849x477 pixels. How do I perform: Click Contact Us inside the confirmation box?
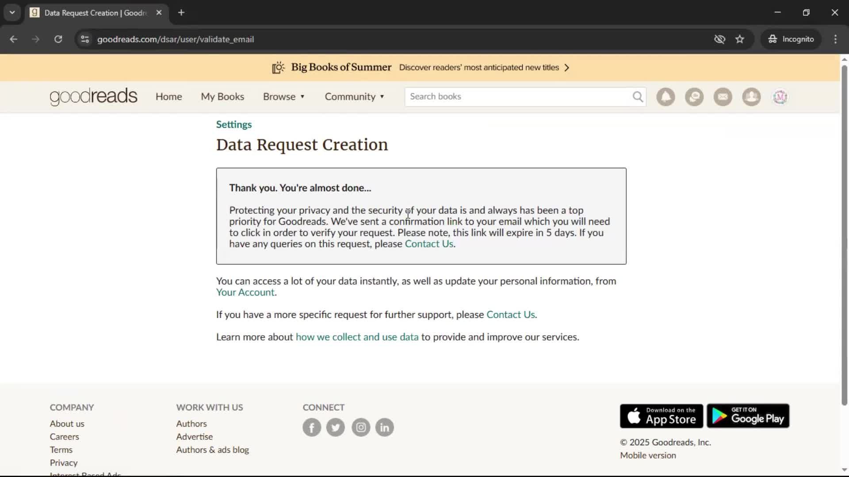coord(429,244)
